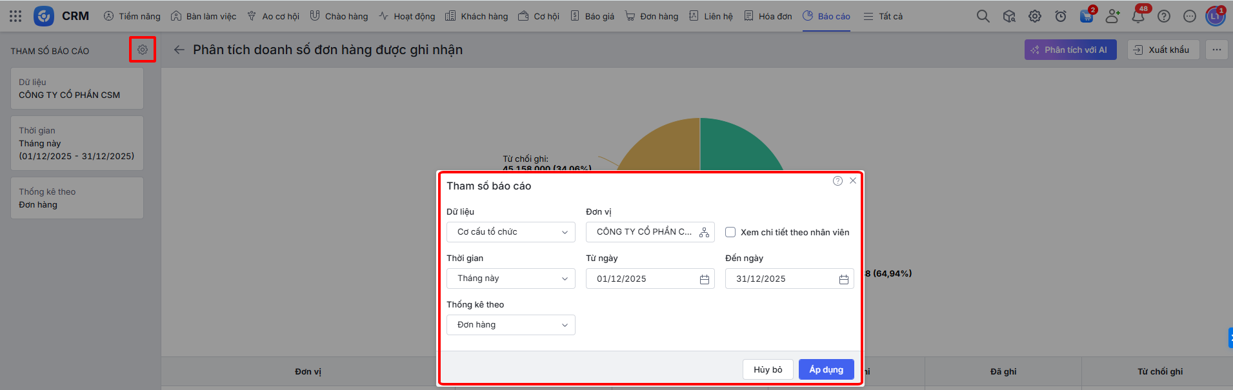
Task: Click the search magnifier icon
Action: click(983, 16)
